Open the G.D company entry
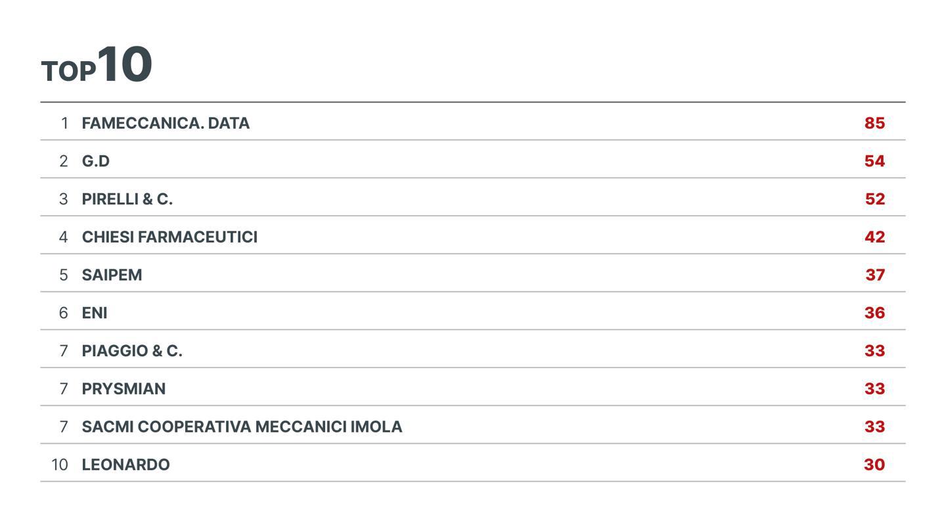This screenshot has height=516, width=946. [x=96, y=161]
